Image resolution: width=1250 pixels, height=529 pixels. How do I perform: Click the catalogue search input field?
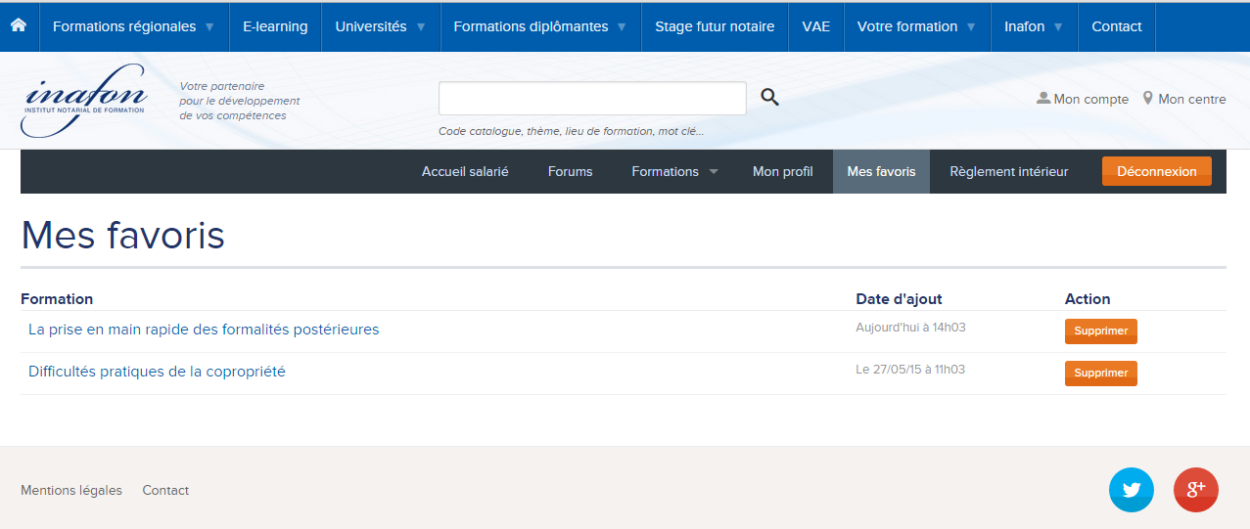pos(592,99)
